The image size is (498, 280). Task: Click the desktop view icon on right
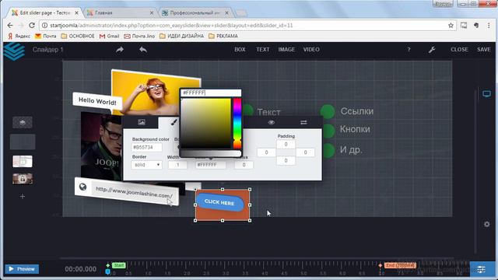(x=486, y=94)
